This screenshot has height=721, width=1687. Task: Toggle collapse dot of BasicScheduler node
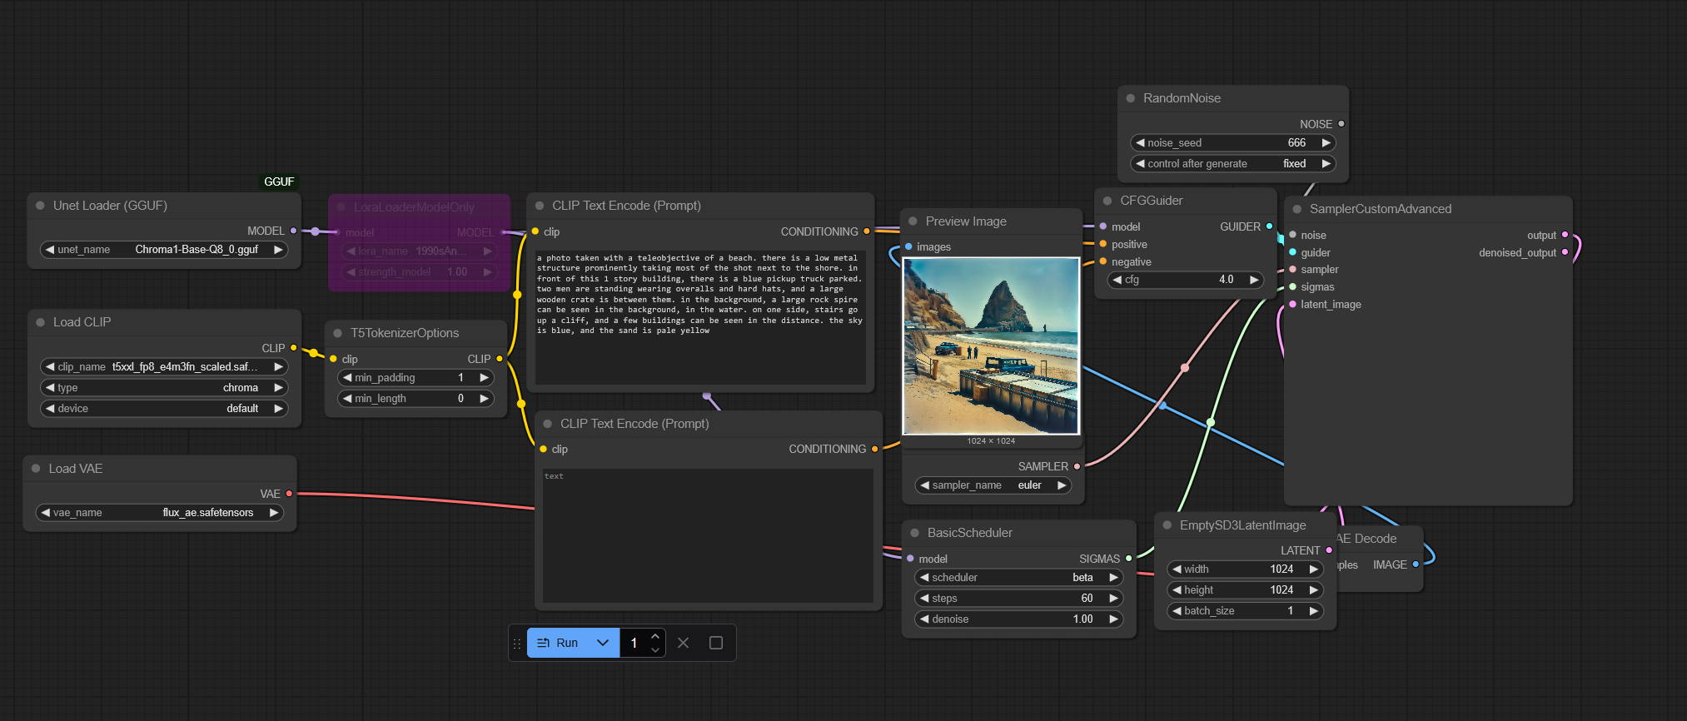tap(915, 533)
